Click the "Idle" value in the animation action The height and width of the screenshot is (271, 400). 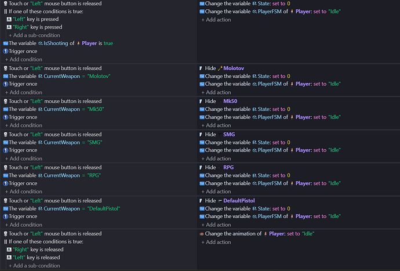point(308,234)
